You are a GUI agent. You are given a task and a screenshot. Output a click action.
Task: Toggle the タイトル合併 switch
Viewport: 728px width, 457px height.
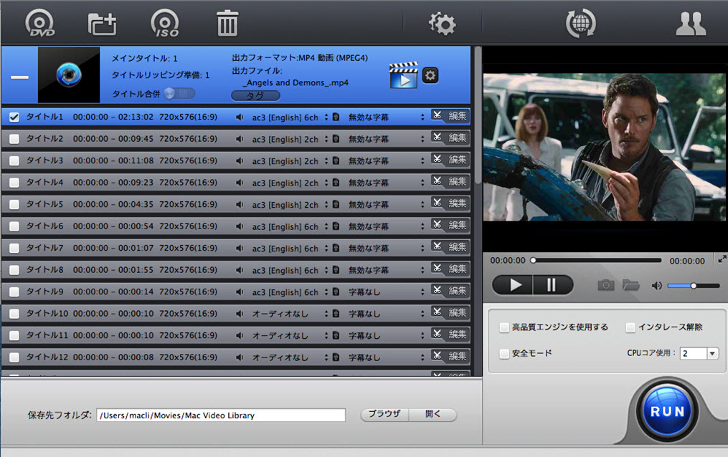(179, 94)
